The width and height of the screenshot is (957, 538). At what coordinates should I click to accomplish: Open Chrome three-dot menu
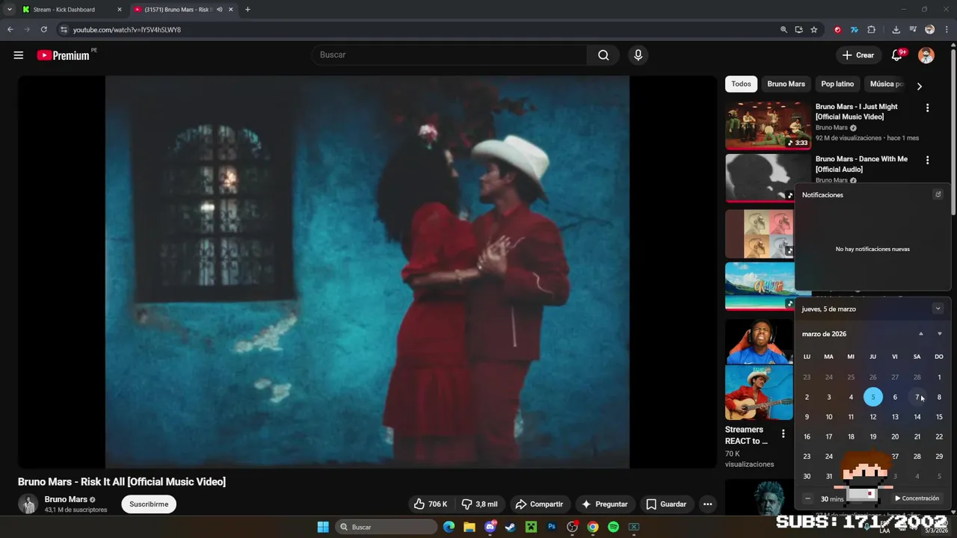coord(947,29)
